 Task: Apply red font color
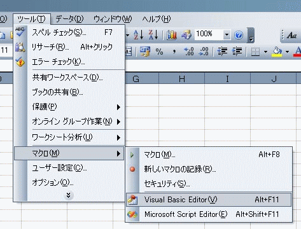tap(297, 52)
